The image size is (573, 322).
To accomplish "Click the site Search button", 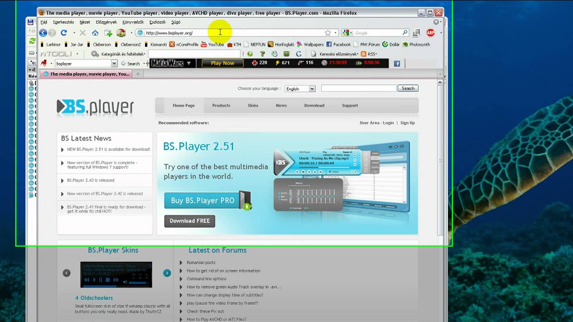I will tap(408, 89).
